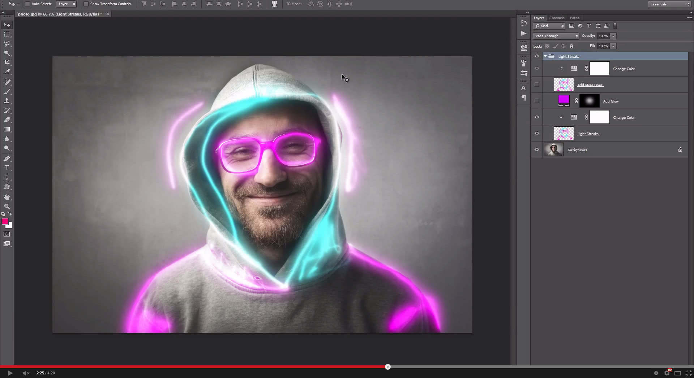Hide the Background layer
Viewport: 694px width, 378px height.
tap(537, 149)
